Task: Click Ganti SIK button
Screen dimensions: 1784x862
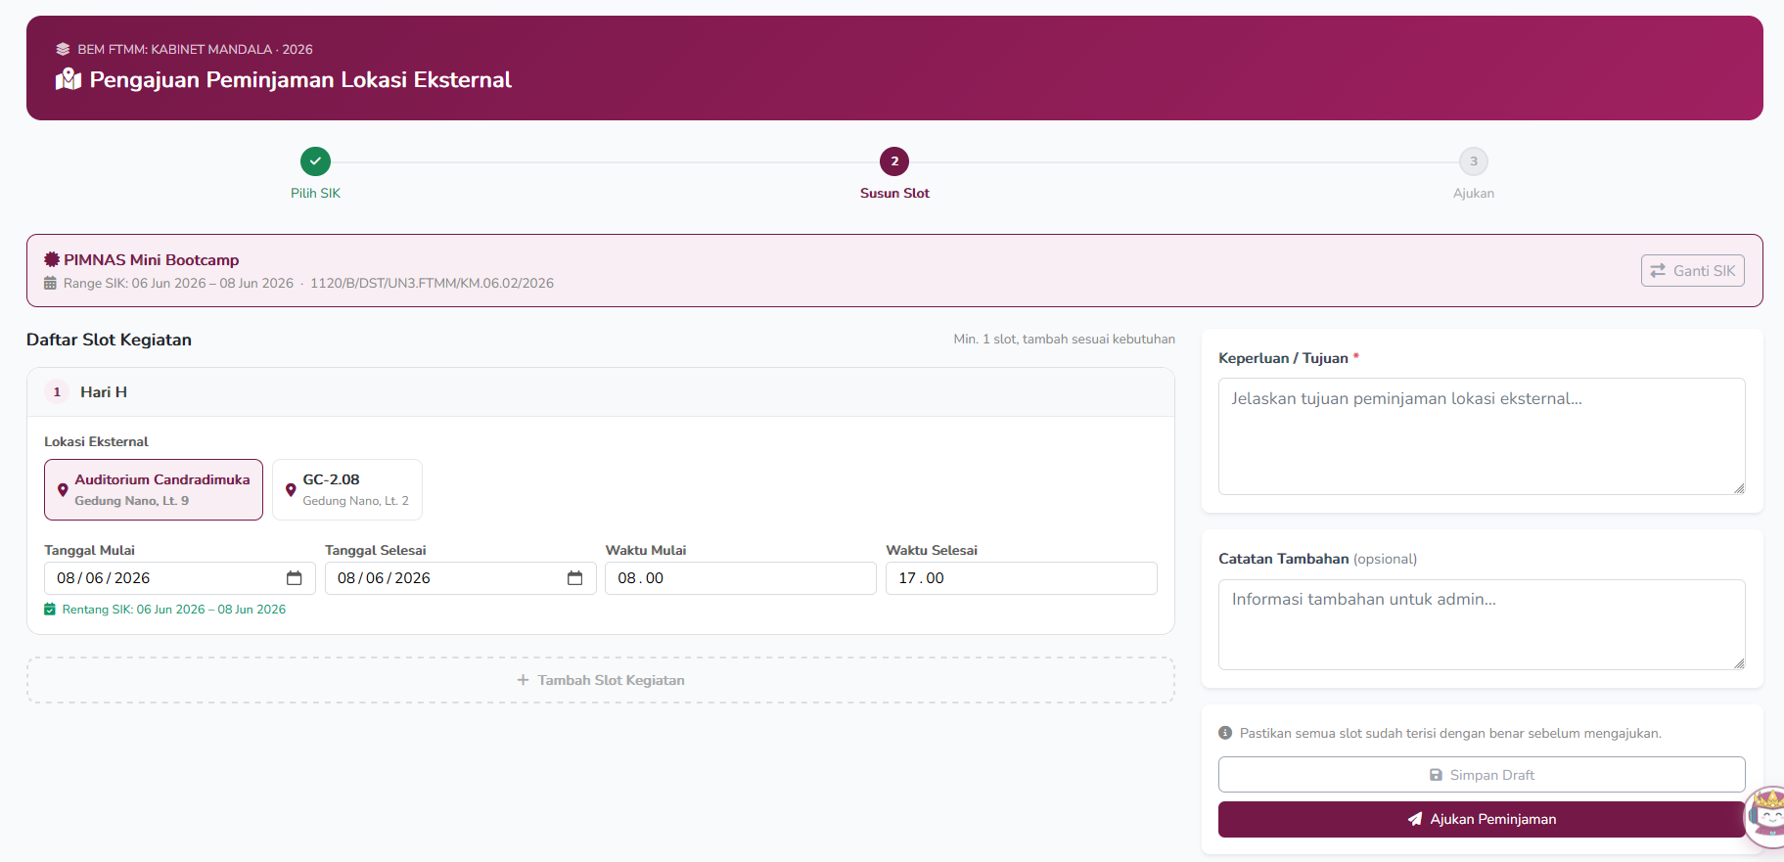Action: [x=1693, y=271]
